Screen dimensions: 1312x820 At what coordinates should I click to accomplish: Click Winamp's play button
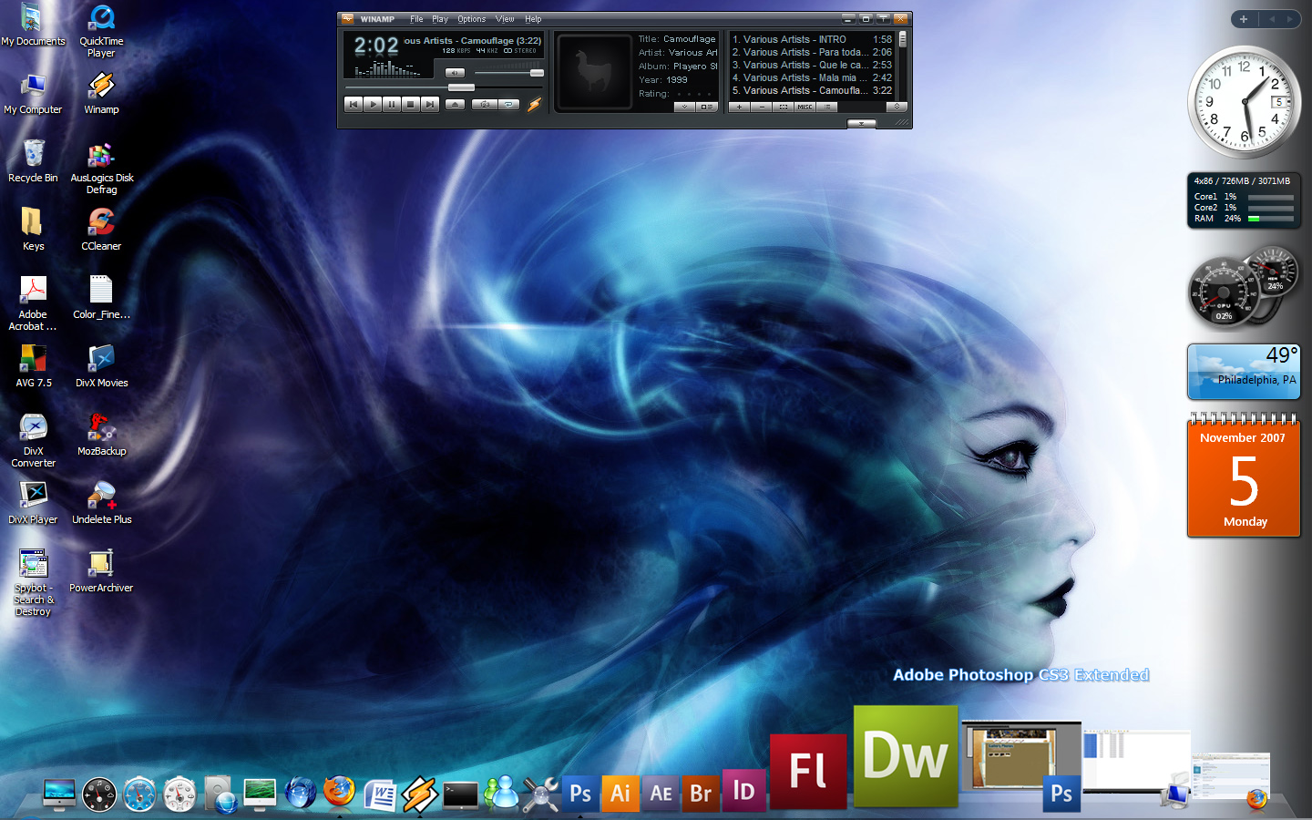pyautogui.click(x=373, y=104)
